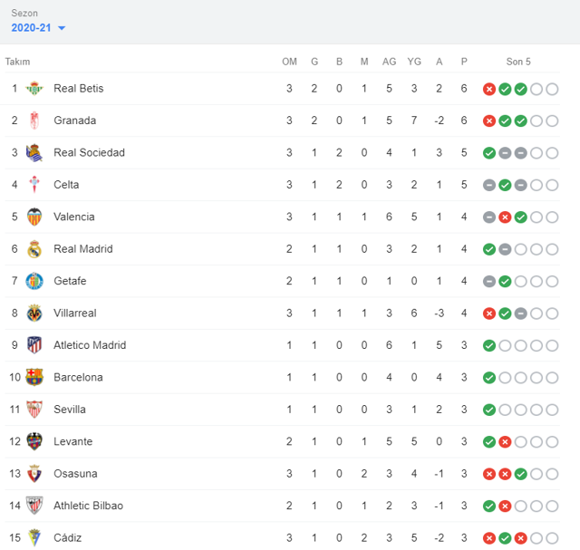Click the dropdown arrow next to 2020-21

[x=62, y=29]
